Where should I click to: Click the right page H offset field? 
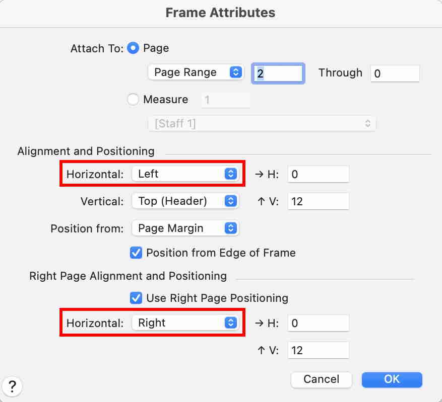pos(318,324)
